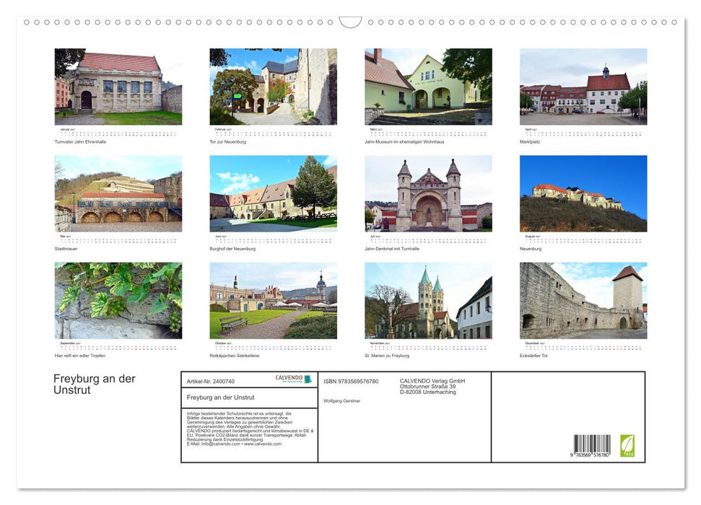The image size is (701, 505).
Task: Click the 'Artikel-Nr. 2400740' text
Action: [x=211, y=381]
